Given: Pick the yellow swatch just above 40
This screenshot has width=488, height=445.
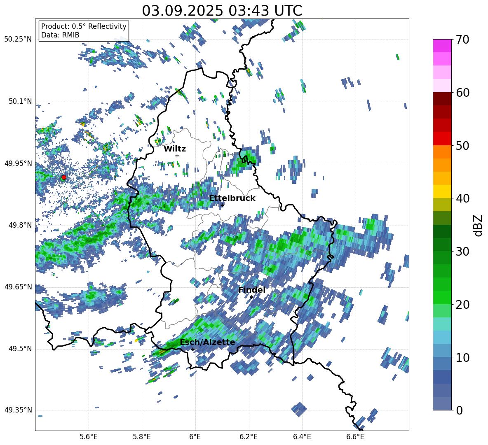Looking at the screenshot, I should [x=442, y=191].
